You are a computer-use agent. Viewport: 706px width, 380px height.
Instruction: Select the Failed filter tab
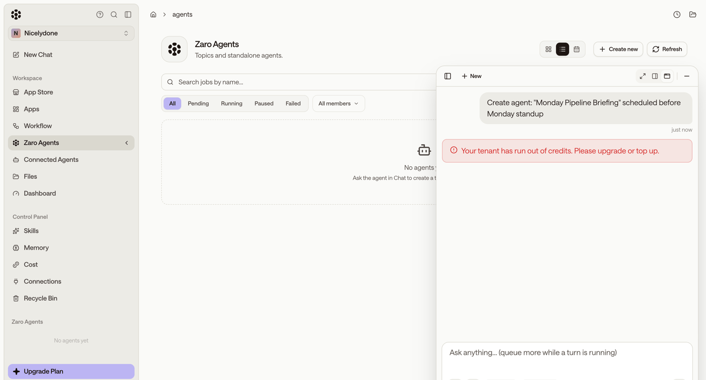point(293,104)
